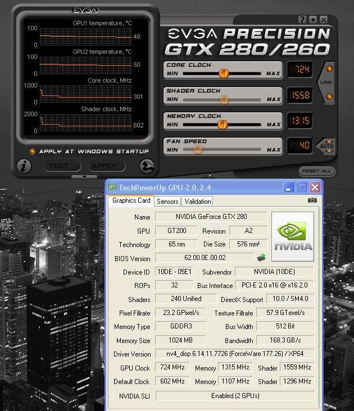The width and height of the screenshot is (354, 411).
Task: Select the Graphics Card tab
Action: pos(131,200)
